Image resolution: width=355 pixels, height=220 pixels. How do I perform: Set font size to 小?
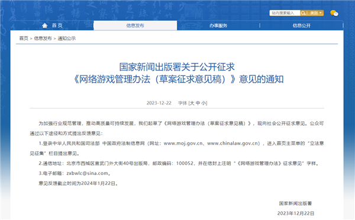coord(204,103)
